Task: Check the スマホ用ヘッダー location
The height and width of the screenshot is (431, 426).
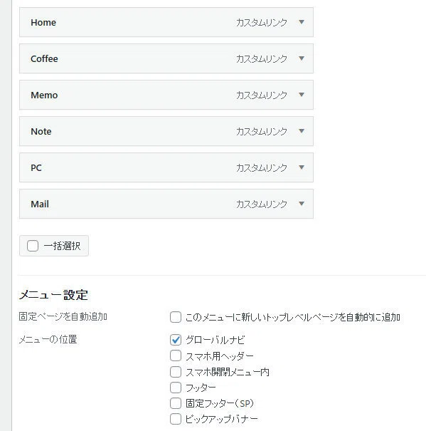Action: 176,355
